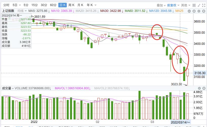Zoom out the K-line chart with minus icon

click(189, 11)
